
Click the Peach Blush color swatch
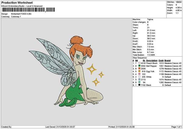139,63
